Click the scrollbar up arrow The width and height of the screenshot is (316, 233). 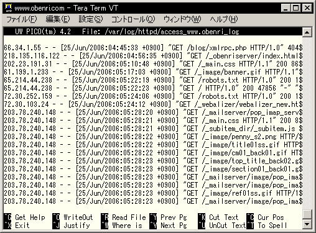click(x=307, y=32)
